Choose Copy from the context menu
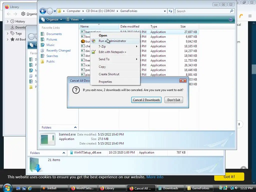This screenshot has width=256, height=192. pos(115,66)
